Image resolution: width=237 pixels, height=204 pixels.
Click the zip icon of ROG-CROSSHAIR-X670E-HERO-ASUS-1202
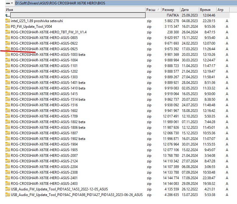point(8,71)
